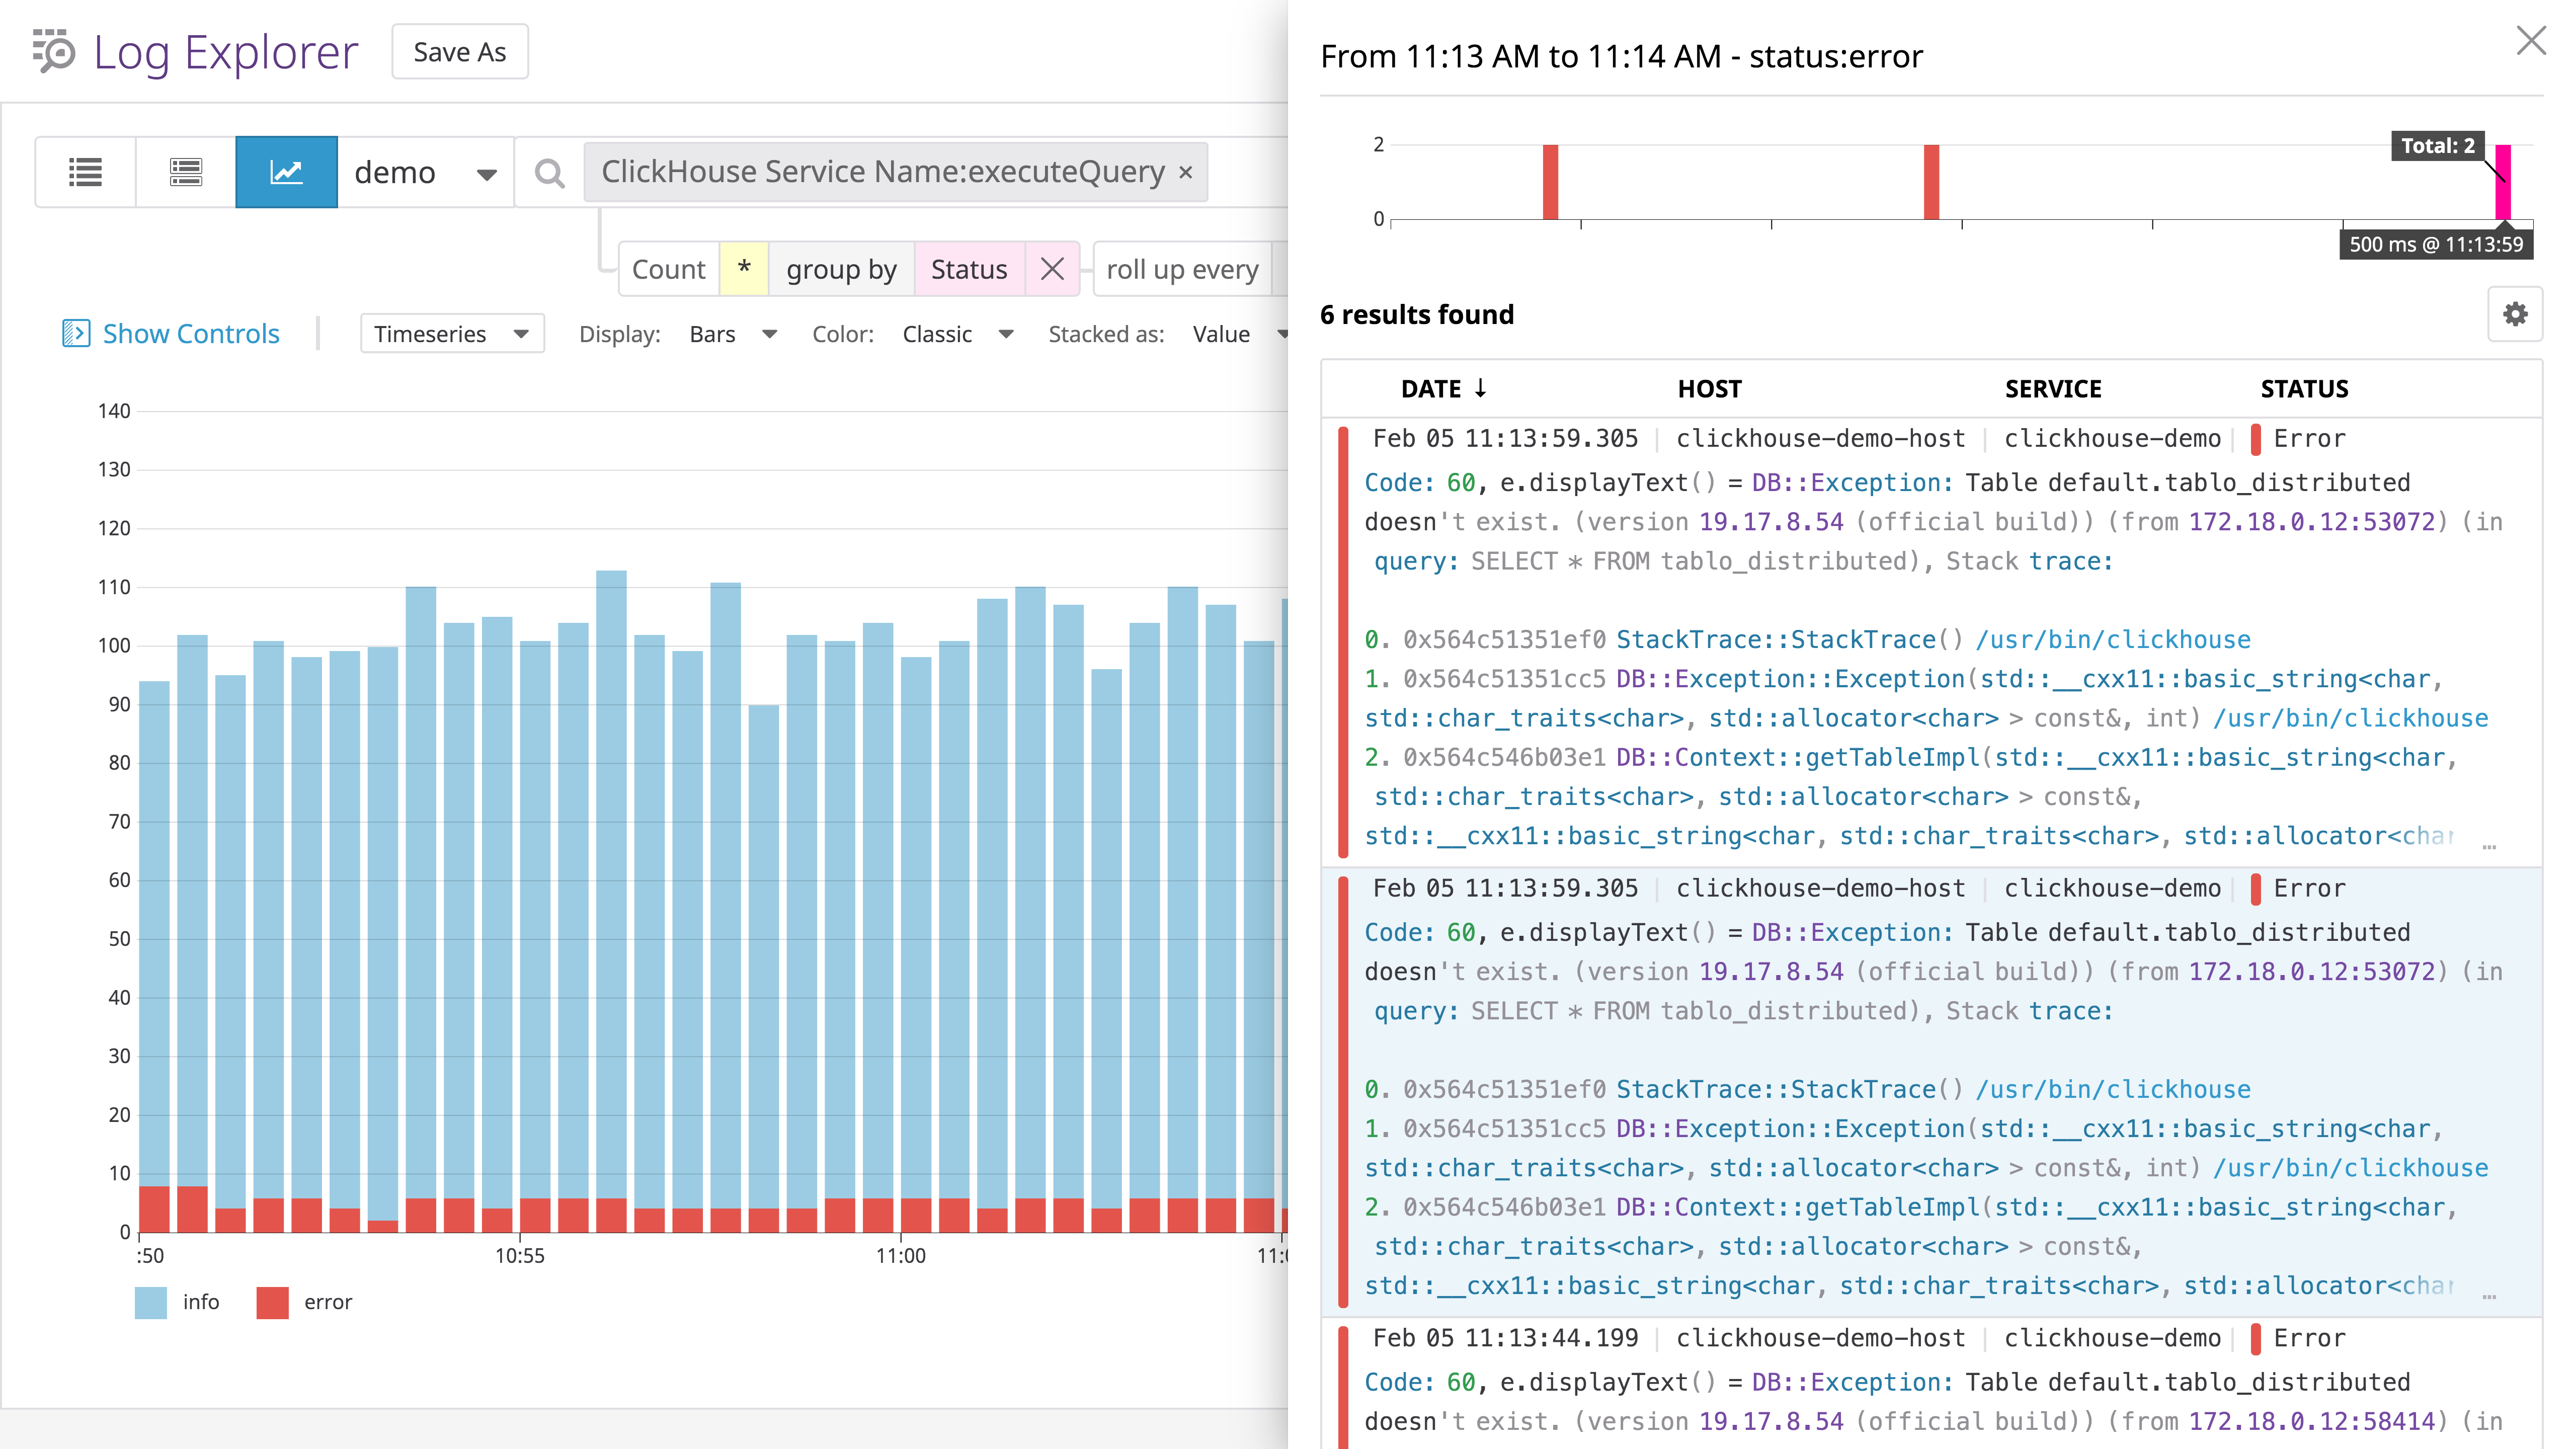Toggle the error series in legend
The height and width of the screenshot is (1449, 2576).
305,1302
